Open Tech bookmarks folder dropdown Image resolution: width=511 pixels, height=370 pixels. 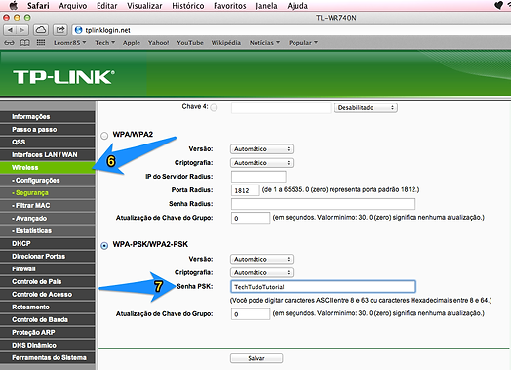point(105,43)
